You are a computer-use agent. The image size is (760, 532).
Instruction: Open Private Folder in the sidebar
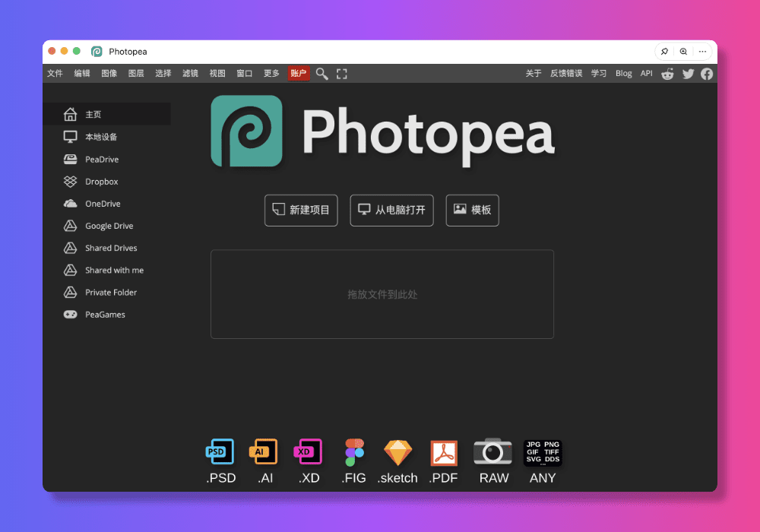click(x=106, y=292)
